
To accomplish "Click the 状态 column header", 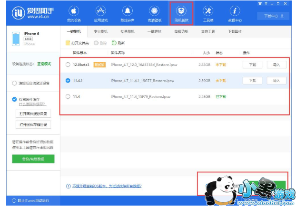I will 219,53.
